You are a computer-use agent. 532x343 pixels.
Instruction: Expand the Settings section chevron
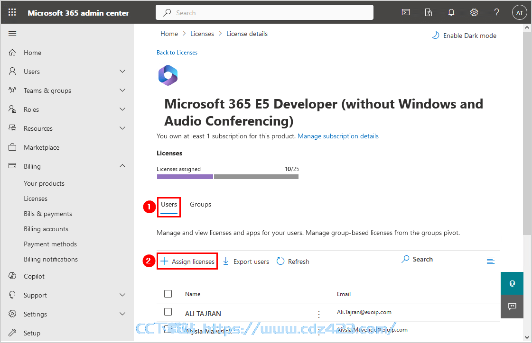click(122, 314)
